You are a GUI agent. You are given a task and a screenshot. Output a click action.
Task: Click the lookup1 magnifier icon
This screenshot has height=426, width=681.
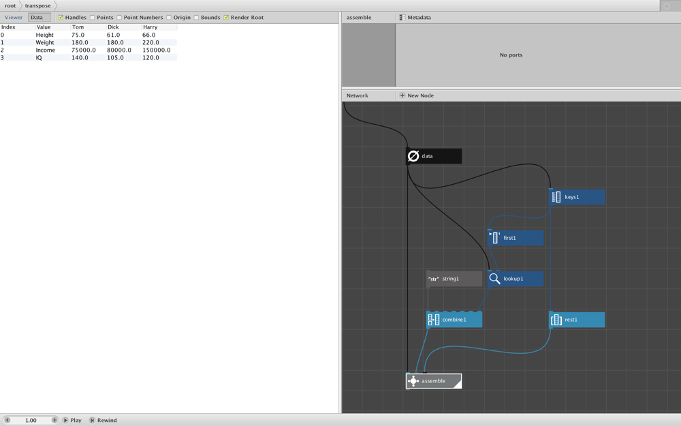[x=494, y=279]
